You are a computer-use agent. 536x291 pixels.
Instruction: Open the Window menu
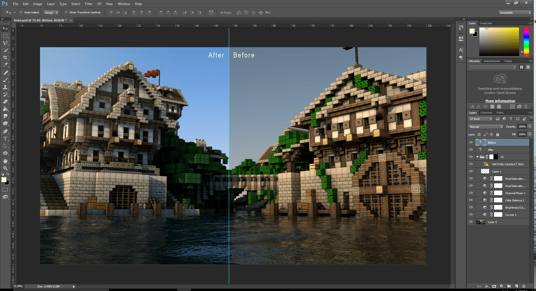click(x=124, y=4)
